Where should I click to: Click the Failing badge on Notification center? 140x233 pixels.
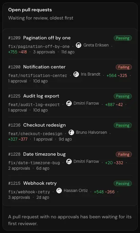[x=124, y=67]
